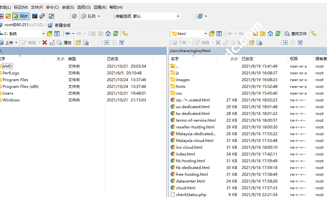Toggle synchronized browsing icon
This screenshot has width=327, height=197.
click(x=51, y=16)
